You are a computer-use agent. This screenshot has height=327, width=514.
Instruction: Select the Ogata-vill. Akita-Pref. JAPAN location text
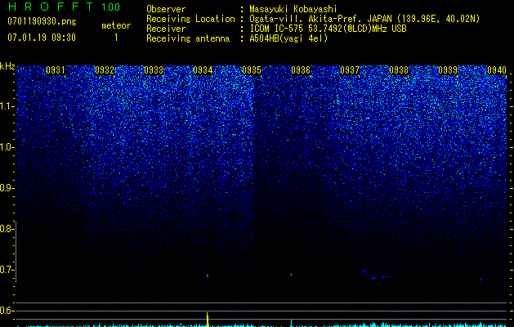364,19
